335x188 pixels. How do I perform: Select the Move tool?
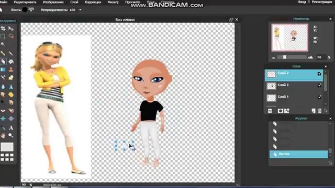pos(11,28)
